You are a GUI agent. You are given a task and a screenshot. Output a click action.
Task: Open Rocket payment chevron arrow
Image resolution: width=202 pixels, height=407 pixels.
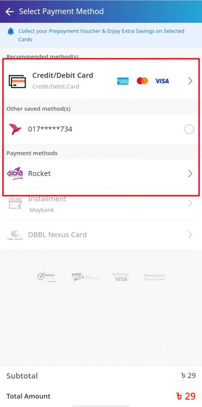190,173
